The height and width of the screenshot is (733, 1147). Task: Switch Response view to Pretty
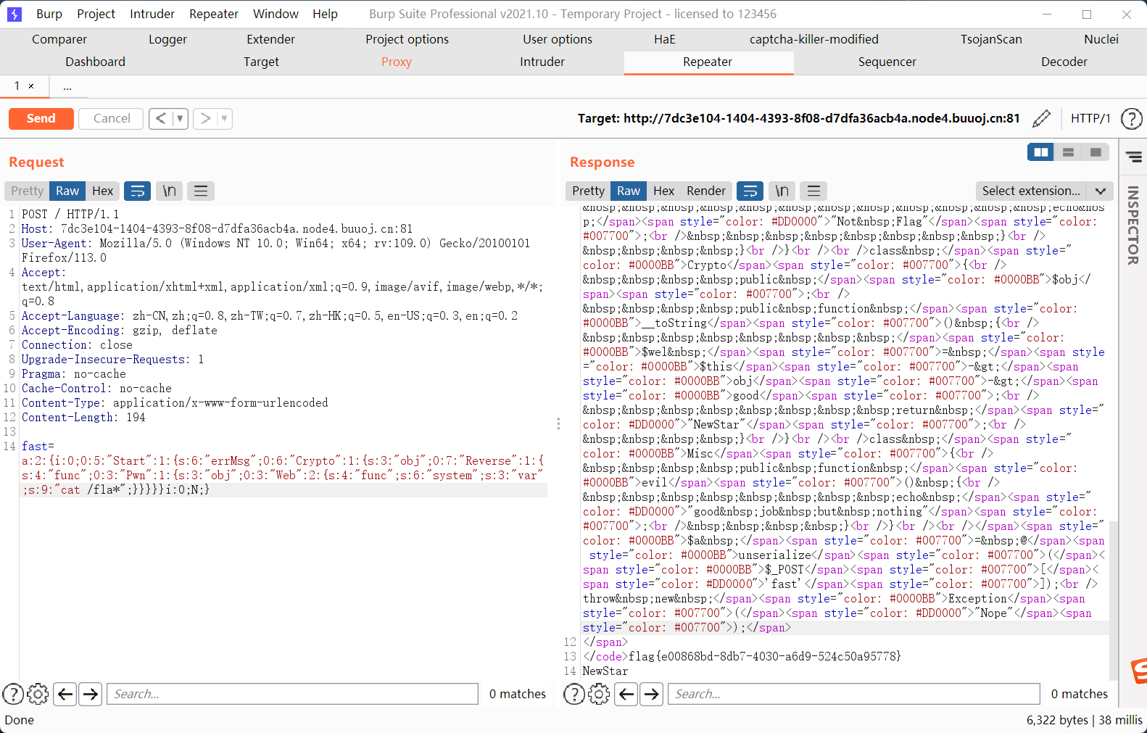(x=588, y=191)
